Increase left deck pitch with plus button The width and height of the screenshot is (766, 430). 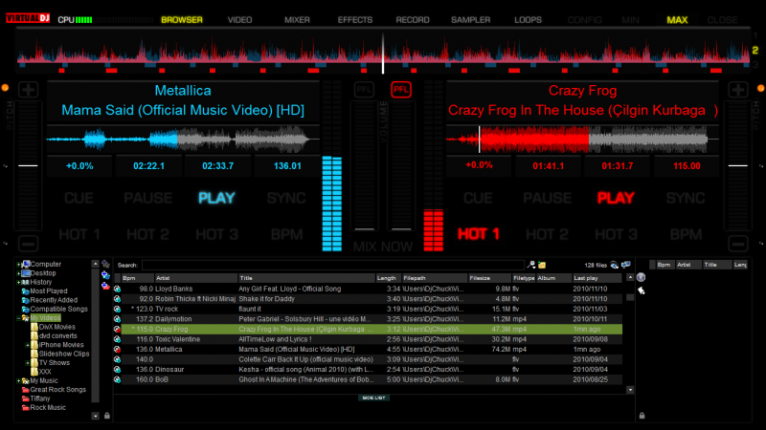pos(28,90)
